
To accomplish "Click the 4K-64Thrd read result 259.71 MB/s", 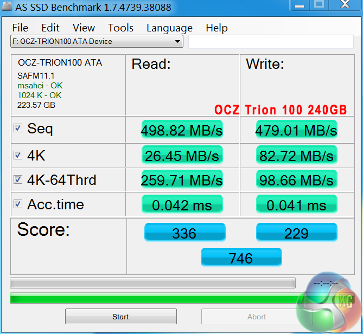I will point(182,179).
